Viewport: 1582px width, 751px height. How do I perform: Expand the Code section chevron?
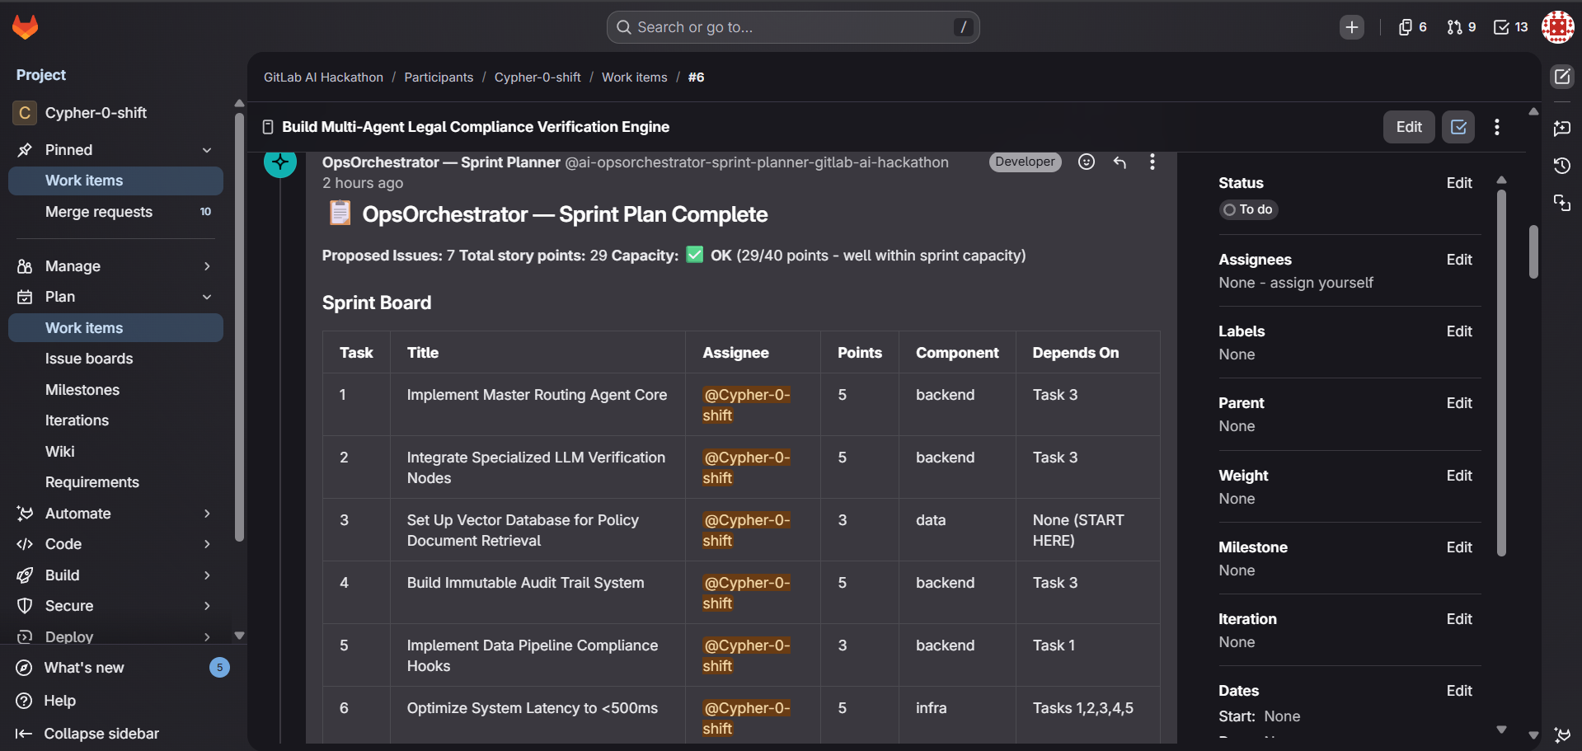207,544
